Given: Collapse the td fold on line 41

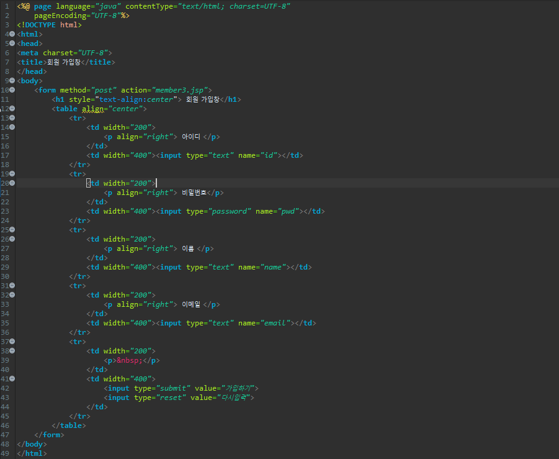Looking at the screenshot, I should [12, 379].
